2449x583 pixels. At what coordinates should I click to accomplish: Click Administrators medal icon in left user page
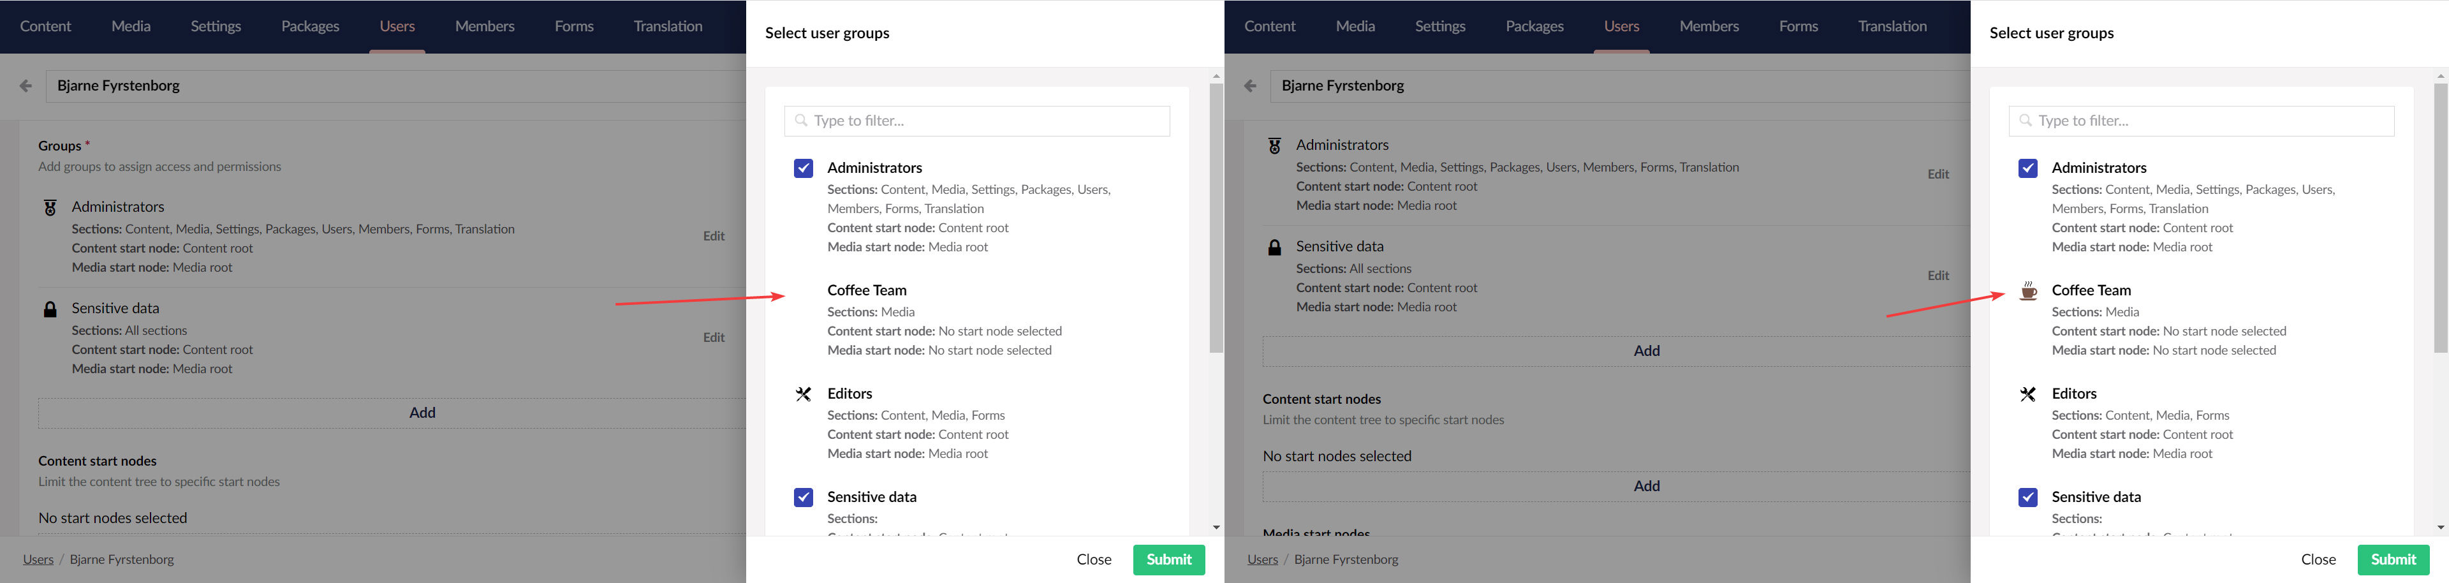click(x=50, y=207)
